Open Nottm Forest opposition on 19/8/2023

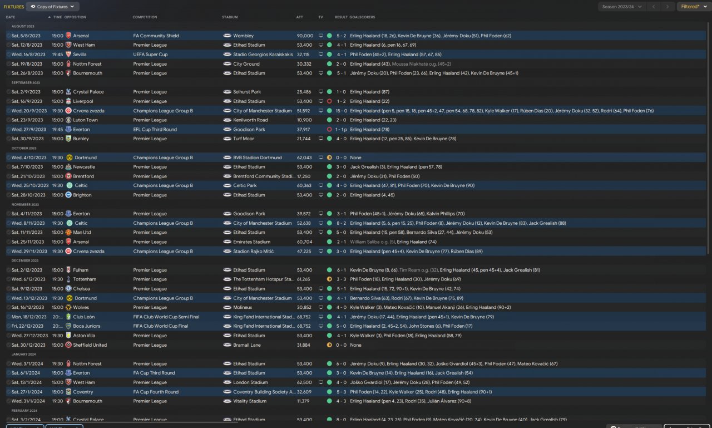pos(87,64)
